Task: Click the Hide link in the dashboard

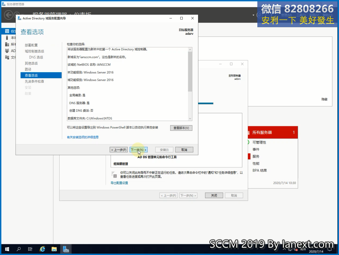Action: (324, 99)
